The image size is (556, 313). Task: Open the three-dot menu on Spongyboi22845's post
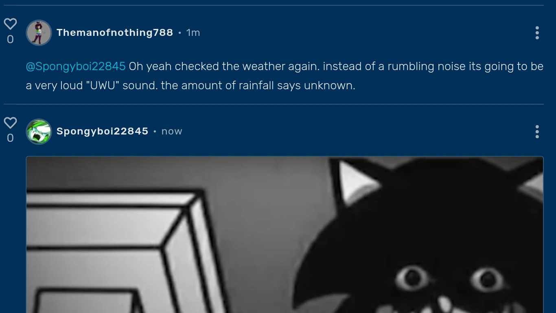pyautogui.click(x=537, y=132)
